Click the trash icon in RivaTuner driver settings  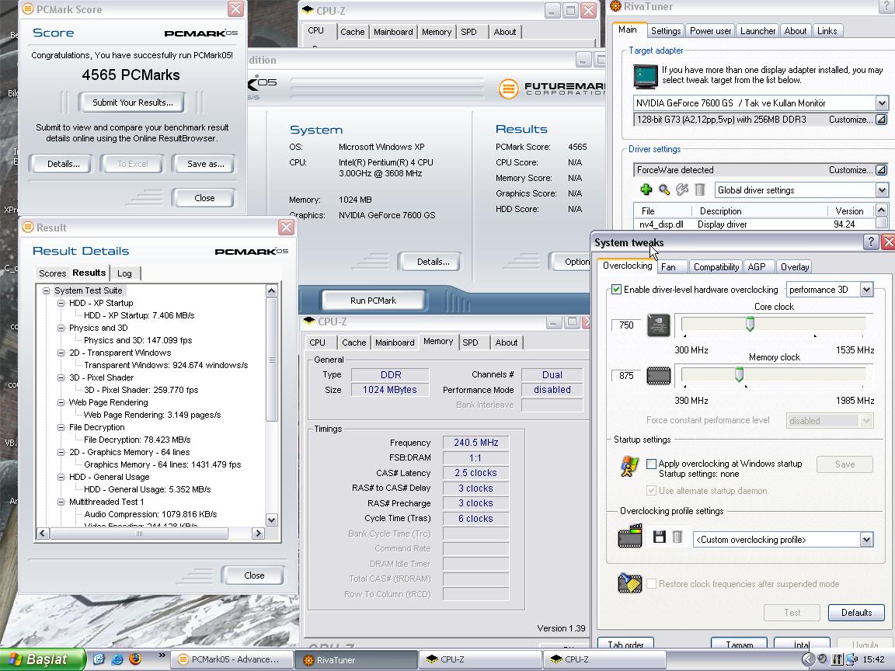[x=700, y=189]
